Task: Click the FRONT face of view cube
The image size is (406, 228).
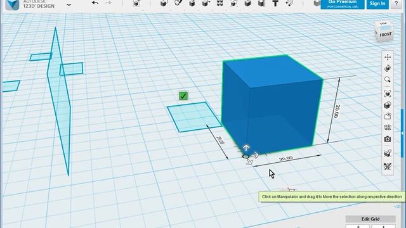Action: pos(386,35)
